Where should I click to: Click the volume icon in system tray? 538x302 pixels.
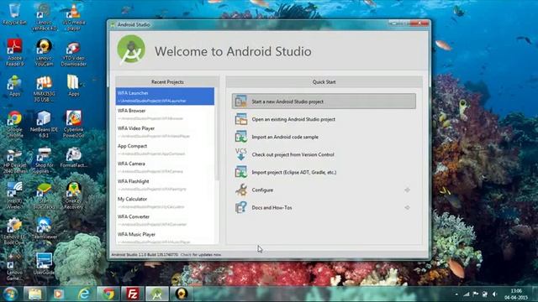tap(494, 294)
